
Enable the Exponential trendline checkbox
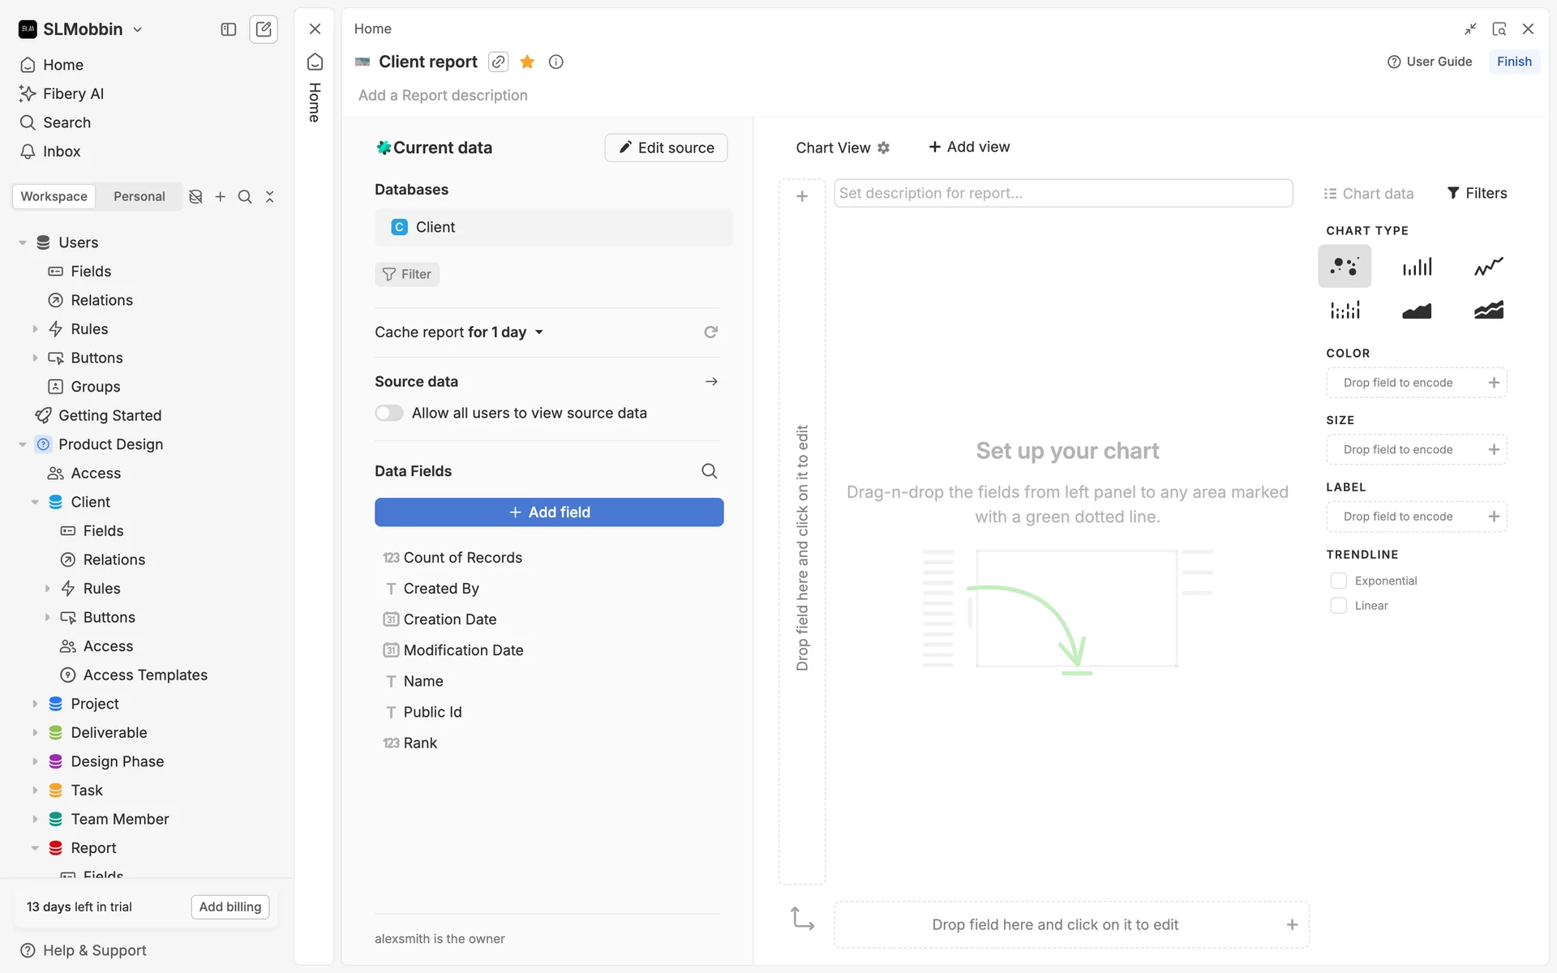click(x=1338, y=581)
